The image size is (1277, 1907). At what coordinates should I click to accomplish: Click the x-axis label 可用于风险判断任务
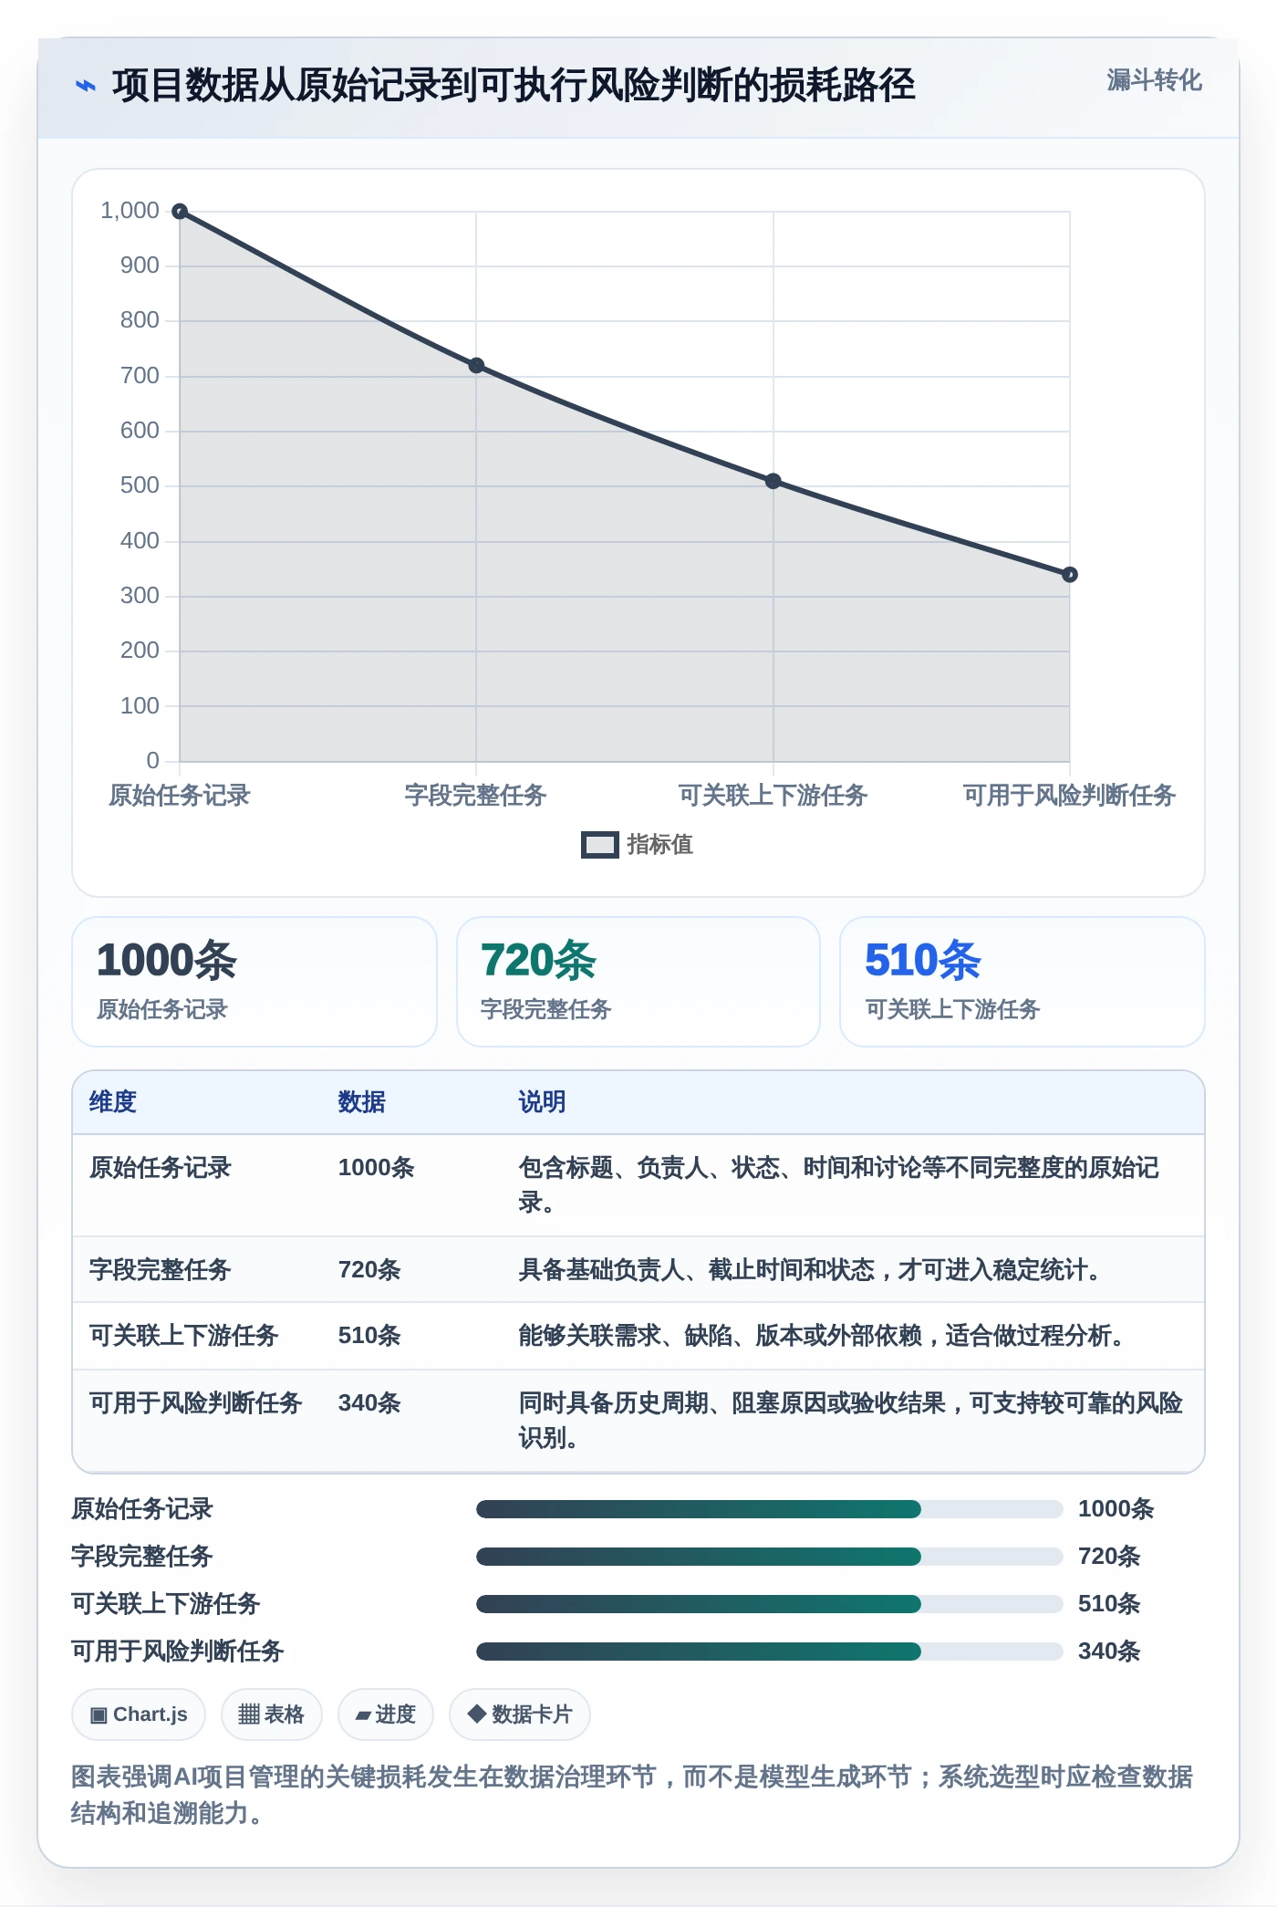point(1070,796)
